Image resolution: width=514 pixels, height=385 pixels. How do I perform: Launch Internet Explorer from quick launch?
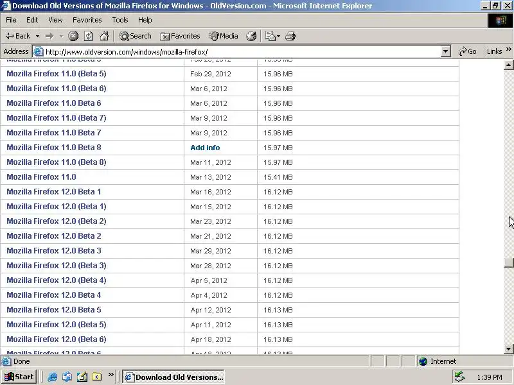pyautogui.click(x=52, y=377)
